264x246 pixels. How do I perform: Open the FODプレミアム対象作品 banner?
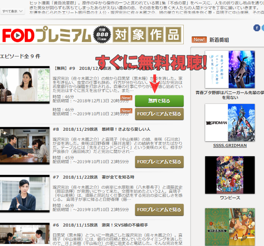coord(92,35)
